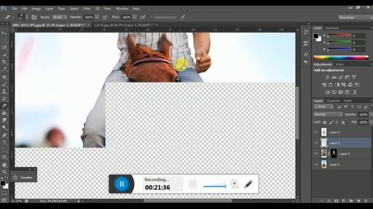The image size is (373, 209).
Task: Select the Eraser tool in toolbox
Action: [4, 106]
